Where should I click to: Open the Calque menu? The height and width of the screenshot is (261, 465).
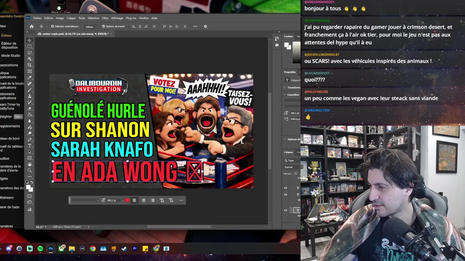coord(71,18)
